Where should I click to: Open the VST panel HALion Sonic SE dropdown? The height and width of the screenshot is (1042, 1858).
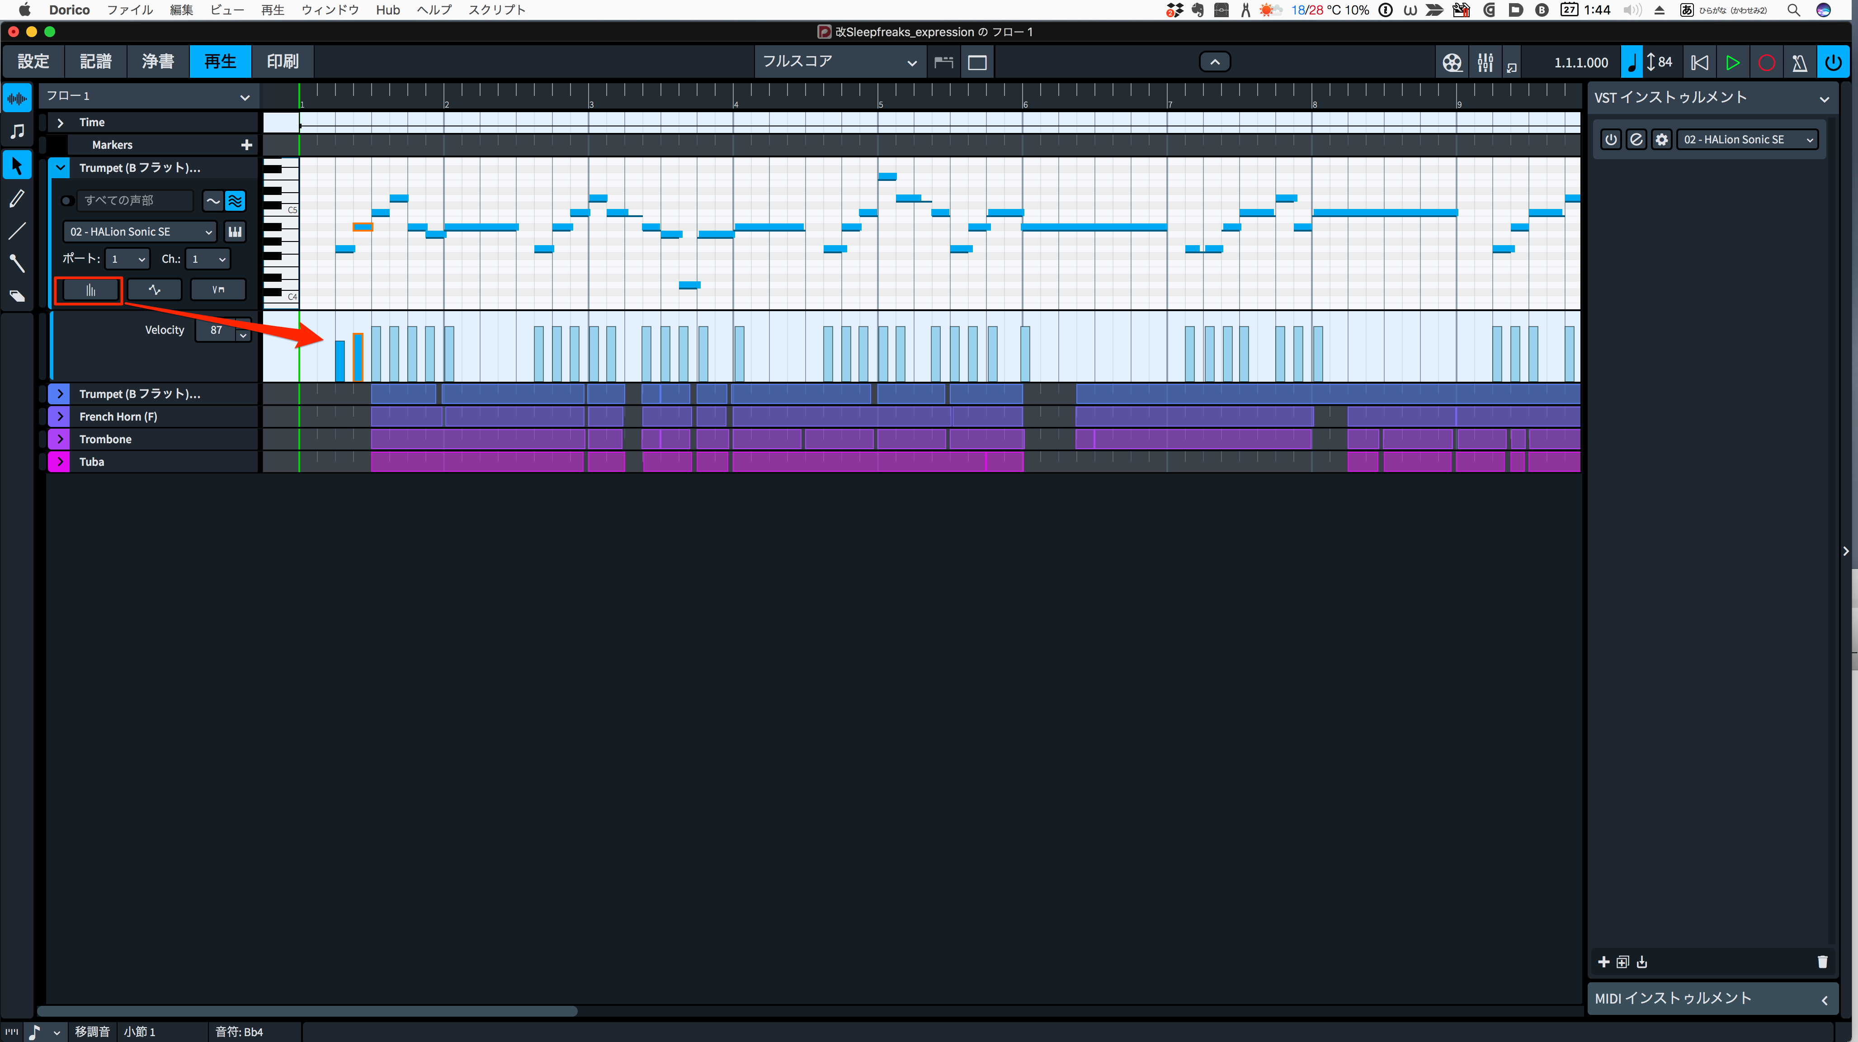coord(1748,139)
